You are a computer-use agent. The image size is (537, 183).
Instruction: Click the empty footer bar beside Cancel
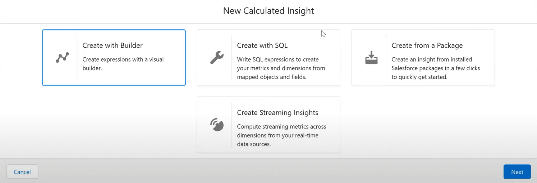[x=252, y=172]
